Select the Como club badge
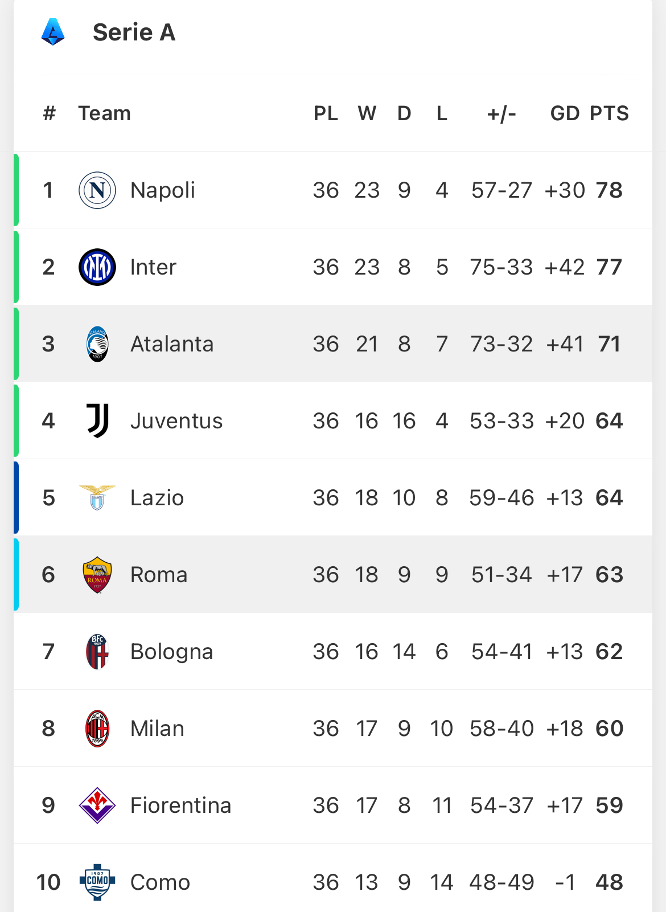 point(97,882)
